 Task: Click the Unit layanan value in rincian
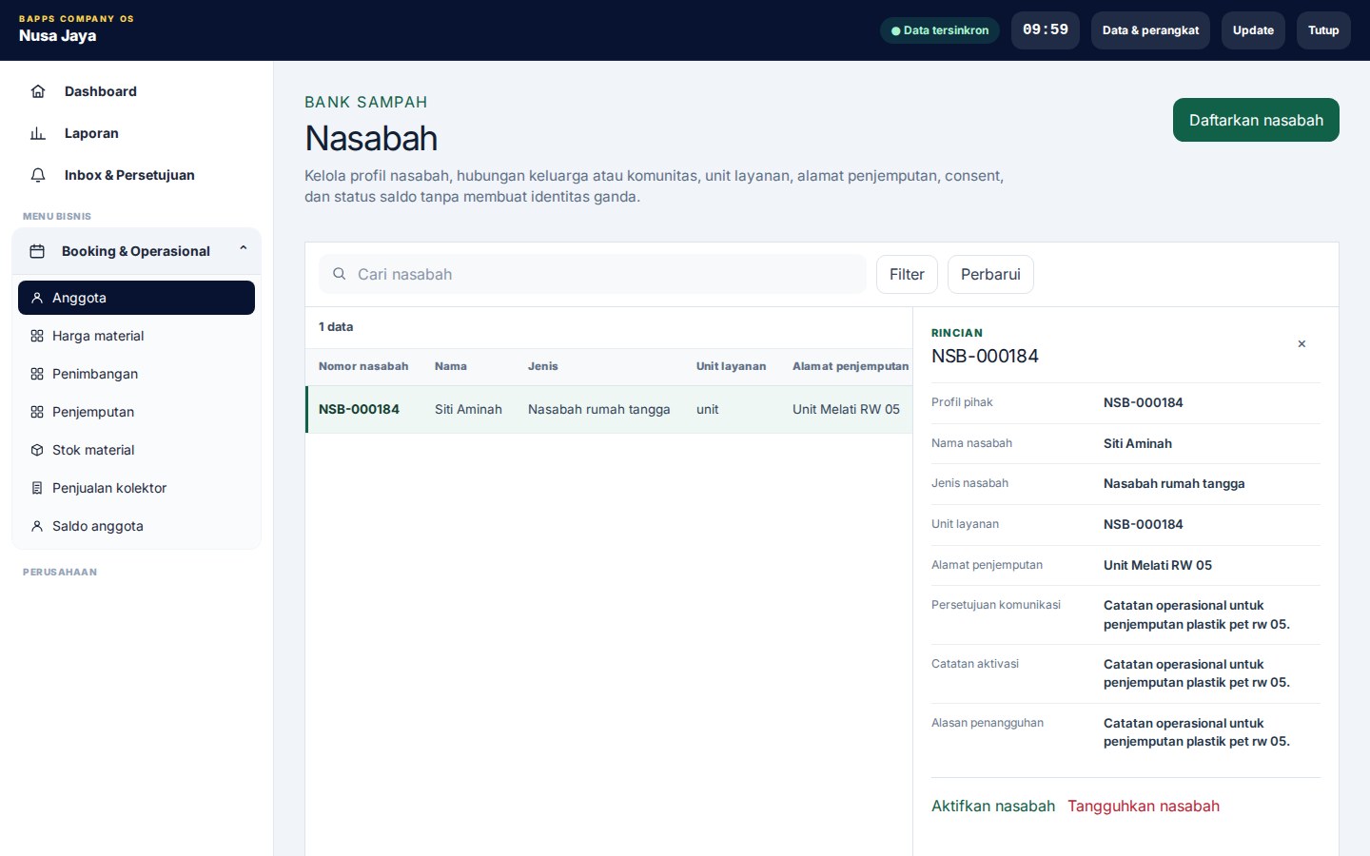[1144, 524]
